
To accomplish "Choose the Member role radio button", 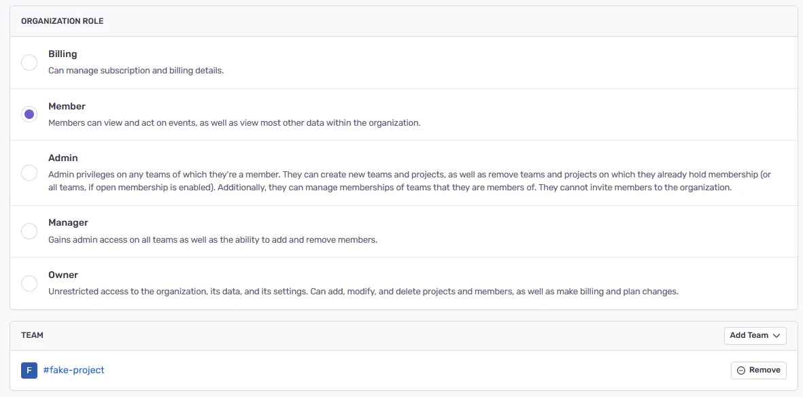I will (29, 114).
